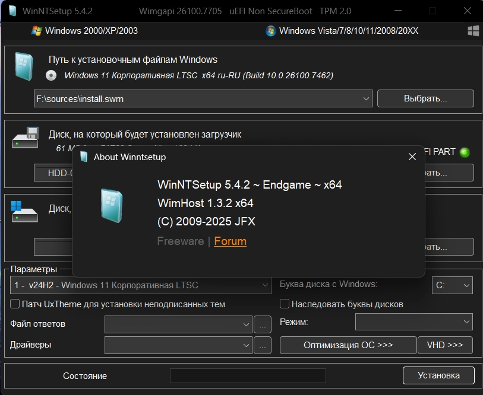The width and height of the screenshot is (483, 395).
Task: Open the Режим mode dropdown
Action: click(x=414, y=322)
